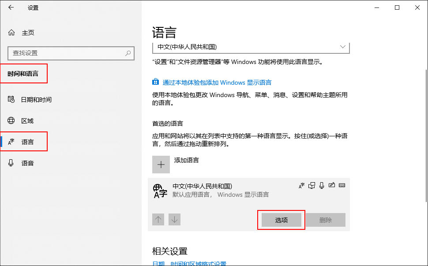428x266 pixels.
Task: Open the 主页 home icon
Action: [x=11, y=33]
